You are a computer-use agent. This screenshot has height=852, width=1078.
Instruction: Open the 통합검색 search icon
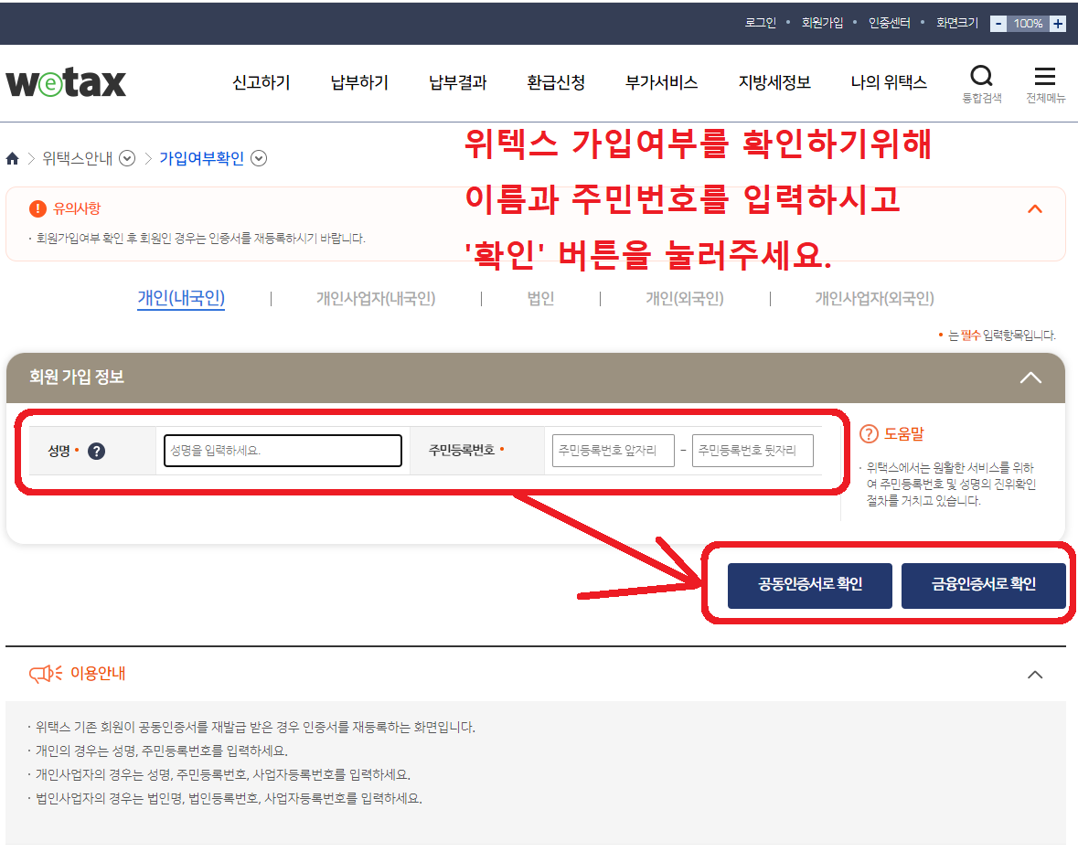(981, 84)
